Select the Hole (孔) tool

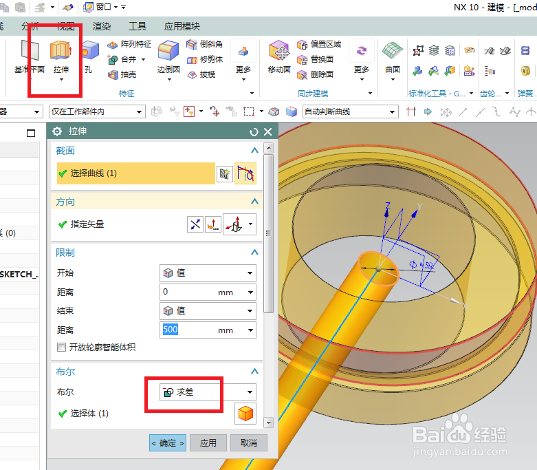click(90, 51)
